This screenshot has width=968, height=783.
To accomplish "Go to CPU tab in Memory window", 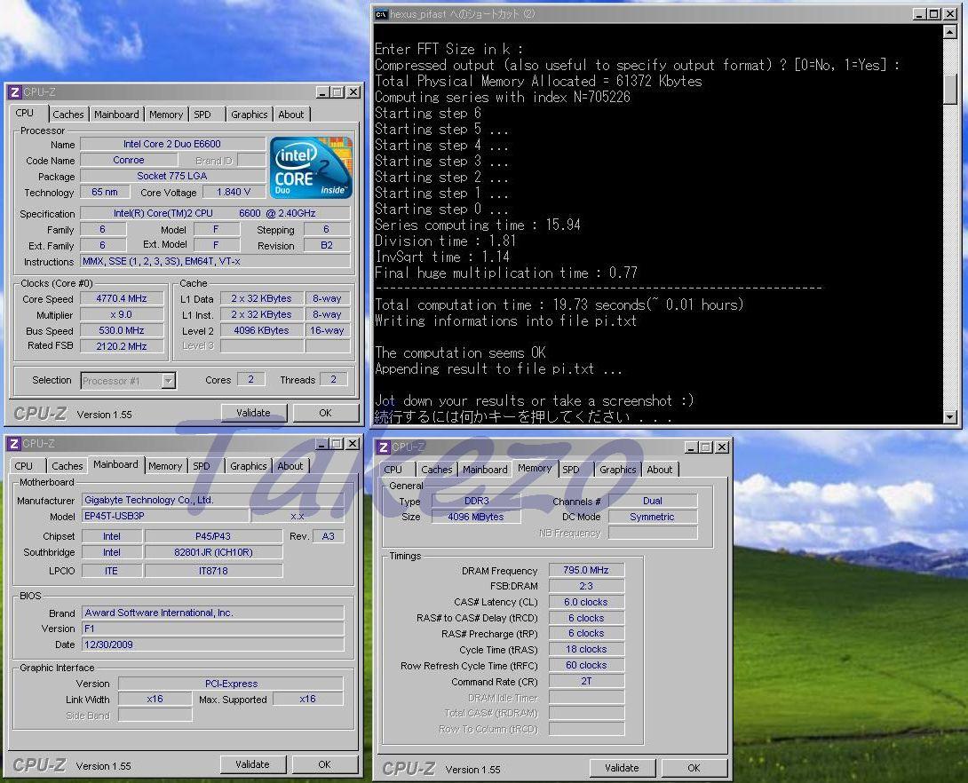I will [x=393, y=470].
